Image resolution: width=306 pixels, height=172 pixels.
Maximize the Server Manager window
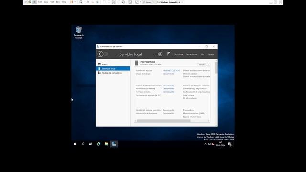point(207,47)
